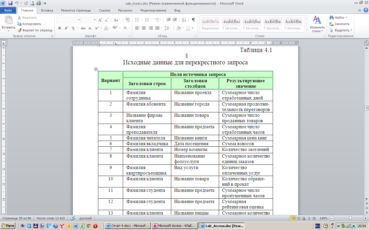369x230 pixels.
Task: Center the text alignment
Action: click(x=144, y=28)
